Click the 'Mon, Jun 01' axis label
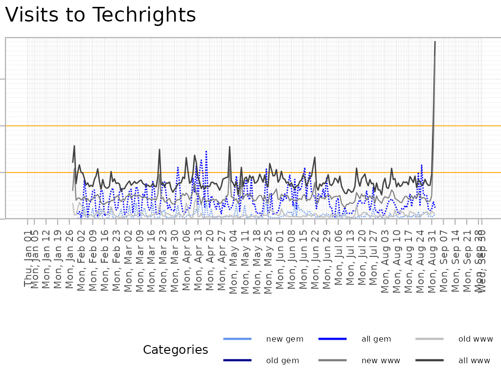The width and height of the screenshot is (501, 372). 279,259
